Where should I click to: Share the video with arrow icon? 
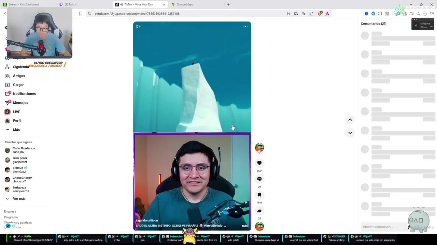point(259,211)
